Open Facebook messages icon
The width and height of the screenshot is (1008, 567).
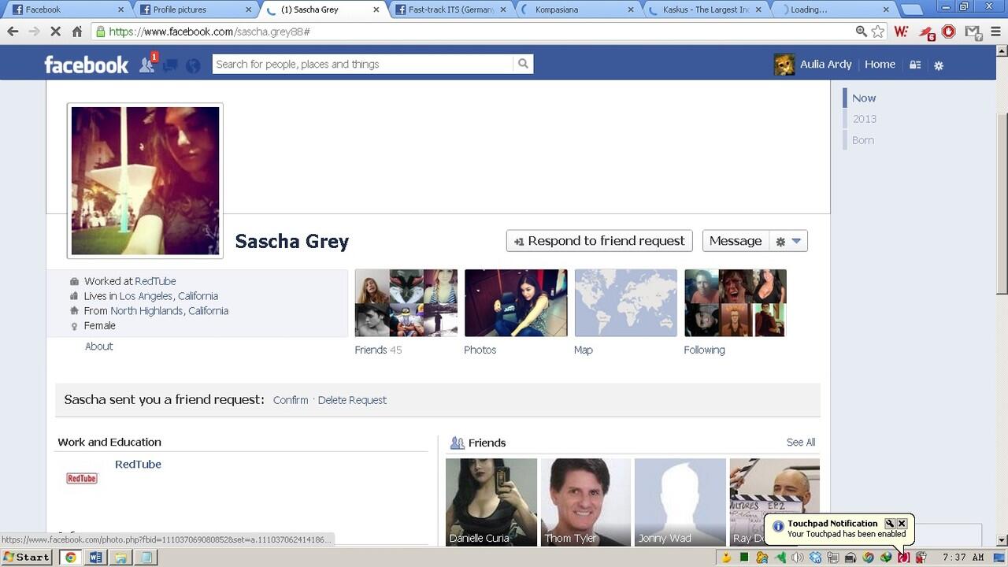(x=170, y=65)
